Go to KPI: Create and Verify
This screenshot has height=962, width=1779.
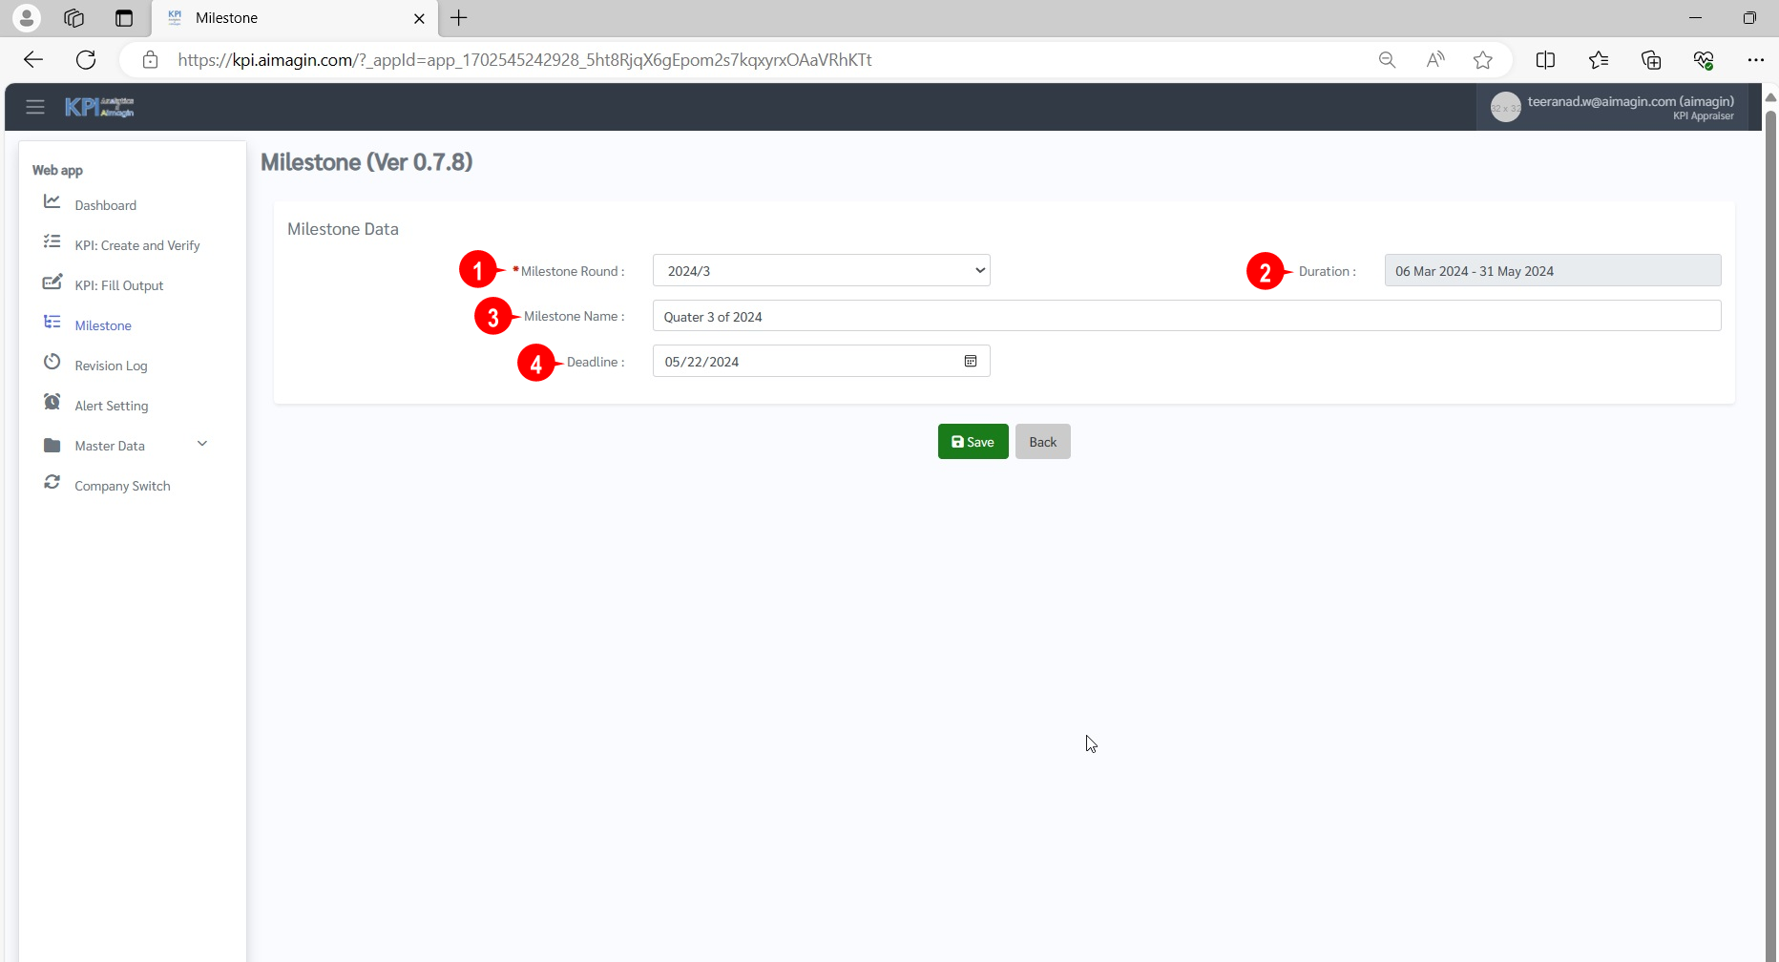click(x=137, y=245)
